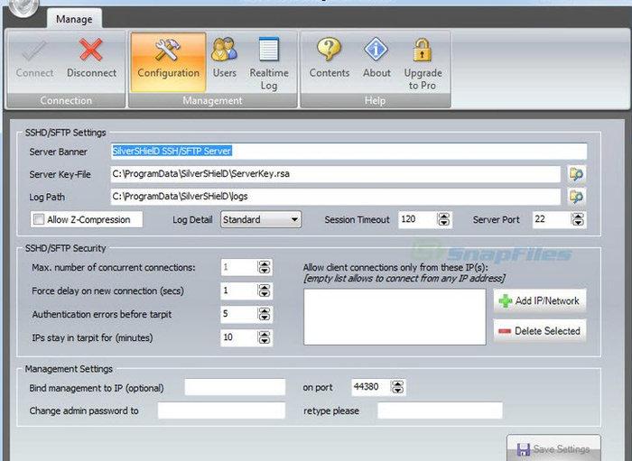
Task: Open the Users management icon
Action: pos(224,49)
